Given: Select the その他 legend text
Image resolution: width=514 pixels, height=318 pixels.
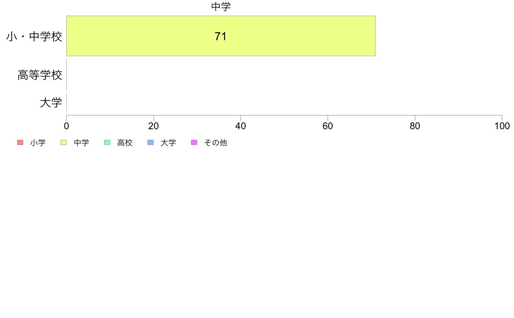Looking at the screenshot, I should (x=215, y=143).
